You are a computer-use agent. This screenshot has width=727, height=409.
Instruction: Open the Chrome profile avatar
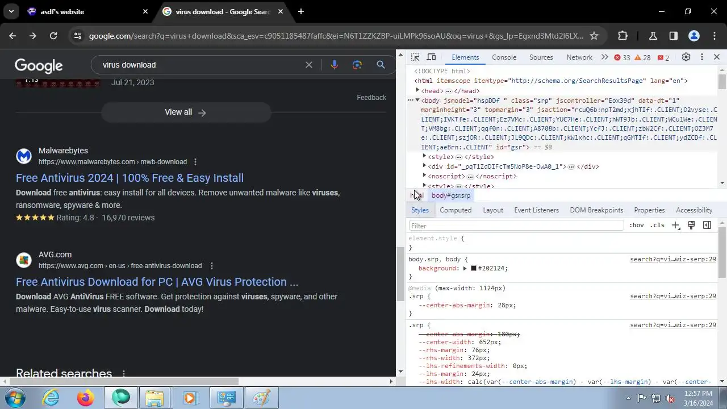click(x=693, y=36)
